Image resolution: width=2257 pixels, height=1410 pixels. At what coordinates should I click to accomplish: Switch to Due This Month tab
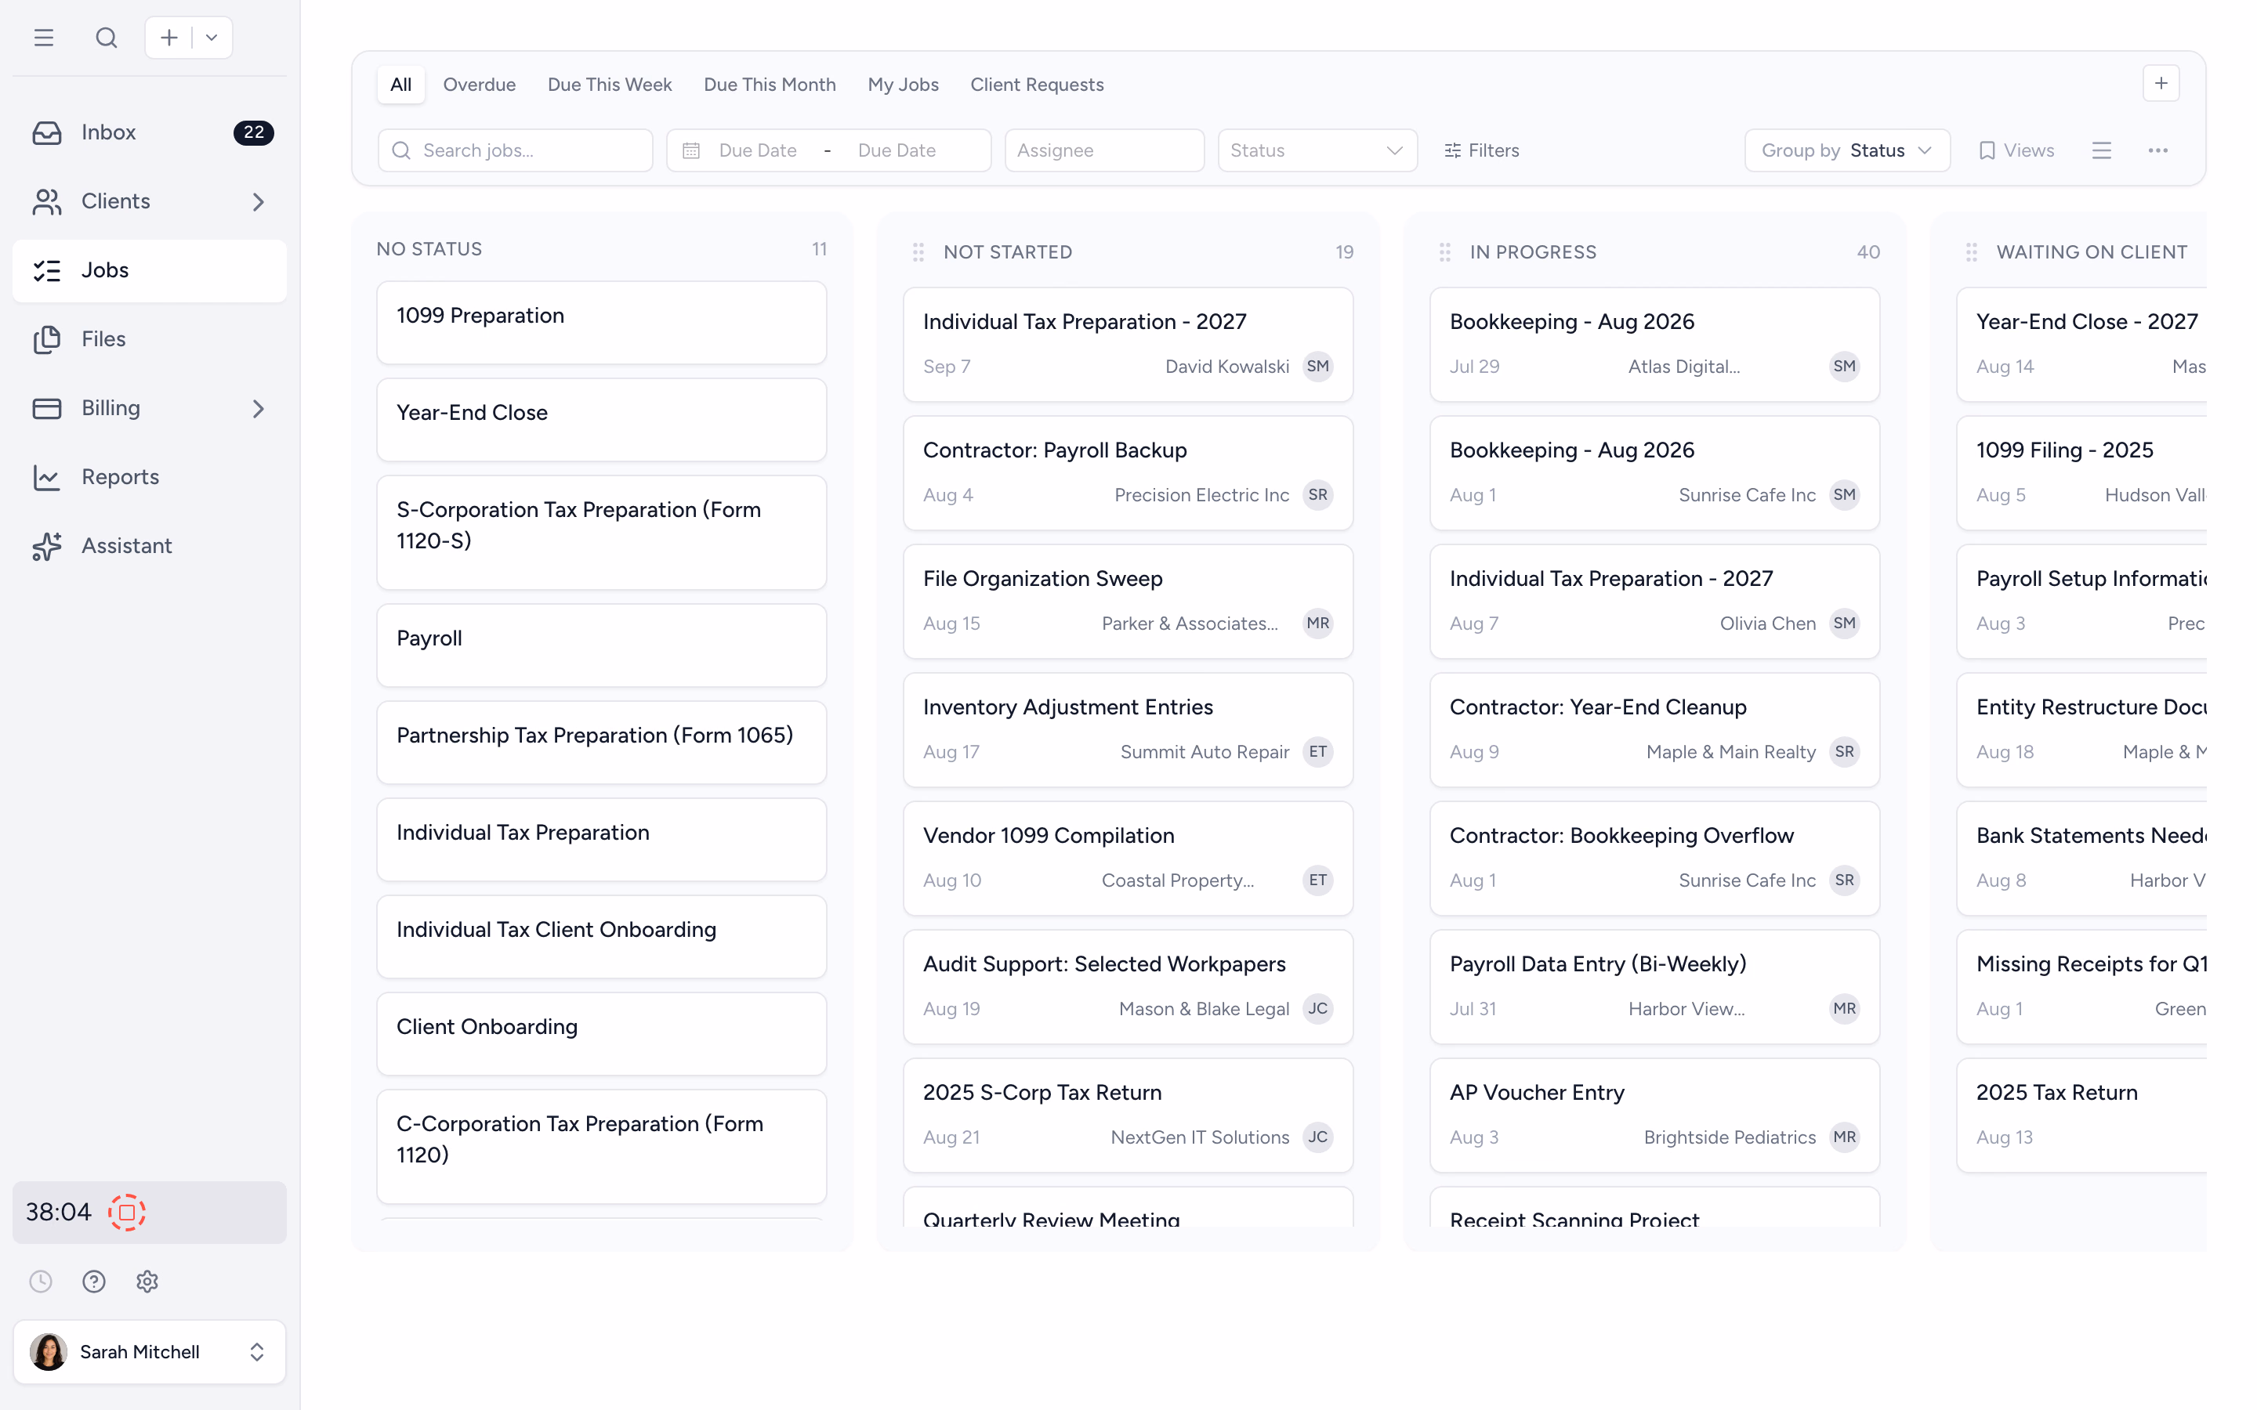pyautogui.click(x=770, y=85)
